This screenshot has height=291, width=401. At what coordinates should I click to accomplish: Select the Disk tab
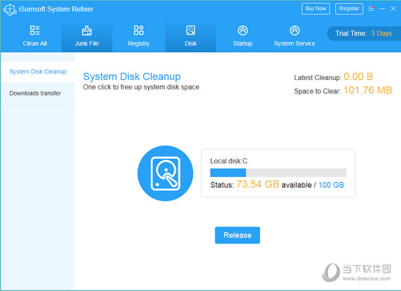coord(190,36)
